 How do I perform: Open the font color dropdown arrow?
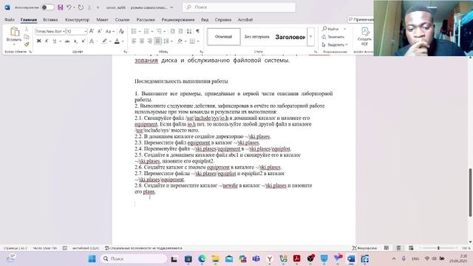[123, 41]
